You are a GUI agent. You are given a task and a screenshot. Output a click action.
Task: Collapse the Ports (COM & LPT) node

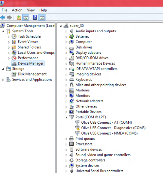[x=67, y=117]
